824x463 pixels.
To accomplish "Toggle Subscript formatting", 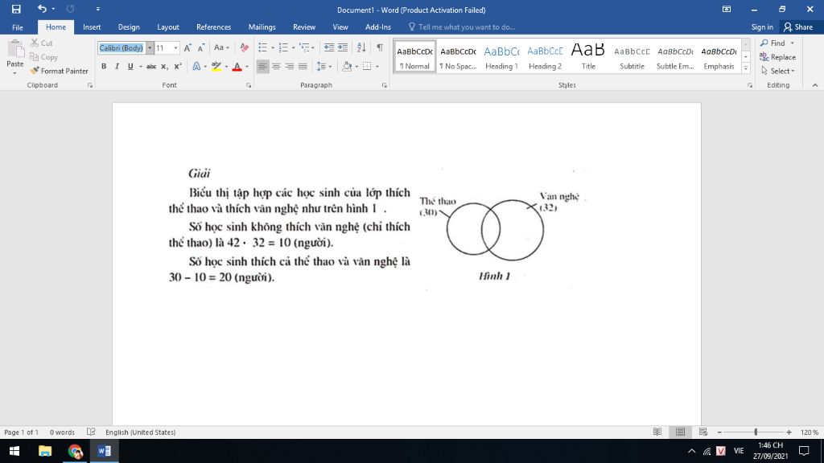I will coord(164,66).
